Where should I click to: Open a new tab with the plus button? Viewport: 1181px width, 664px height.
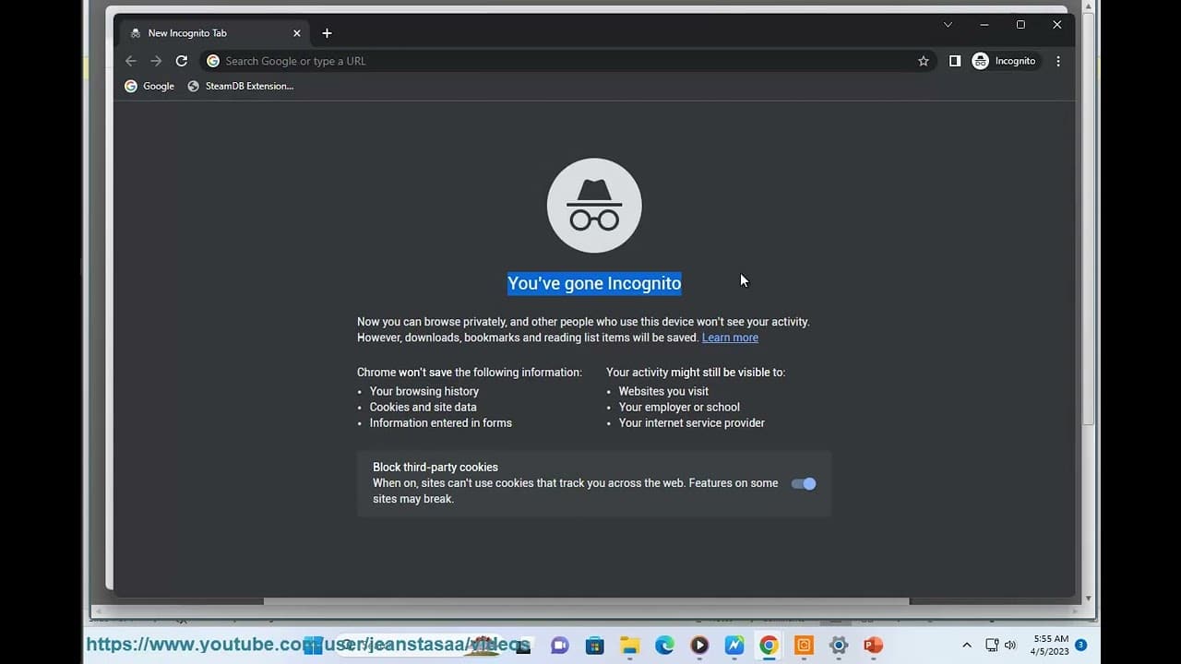327,33
